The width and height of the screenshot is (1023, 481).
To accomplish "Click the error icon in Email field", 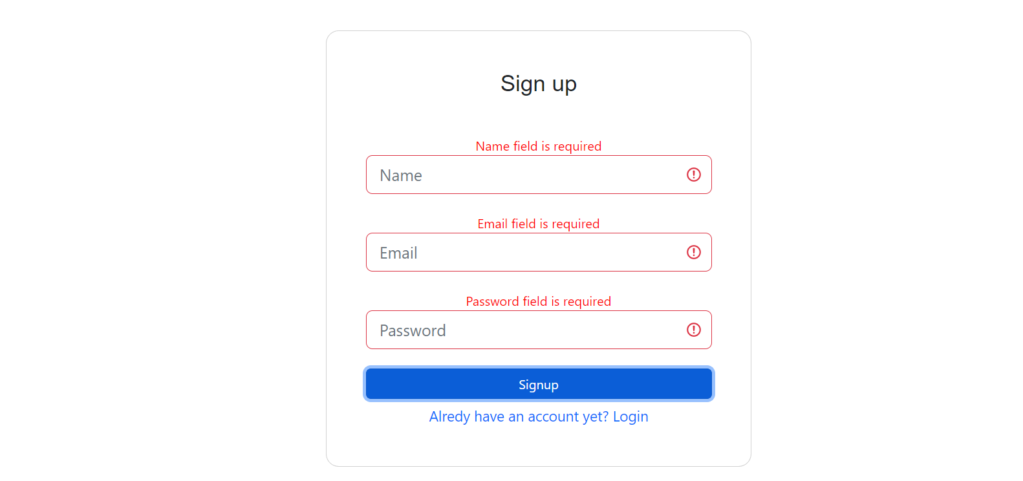I will 693,252.
